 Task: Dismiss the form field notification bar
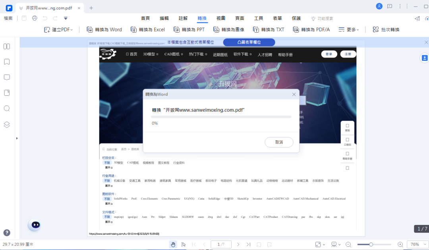click(x=426, y=42)
